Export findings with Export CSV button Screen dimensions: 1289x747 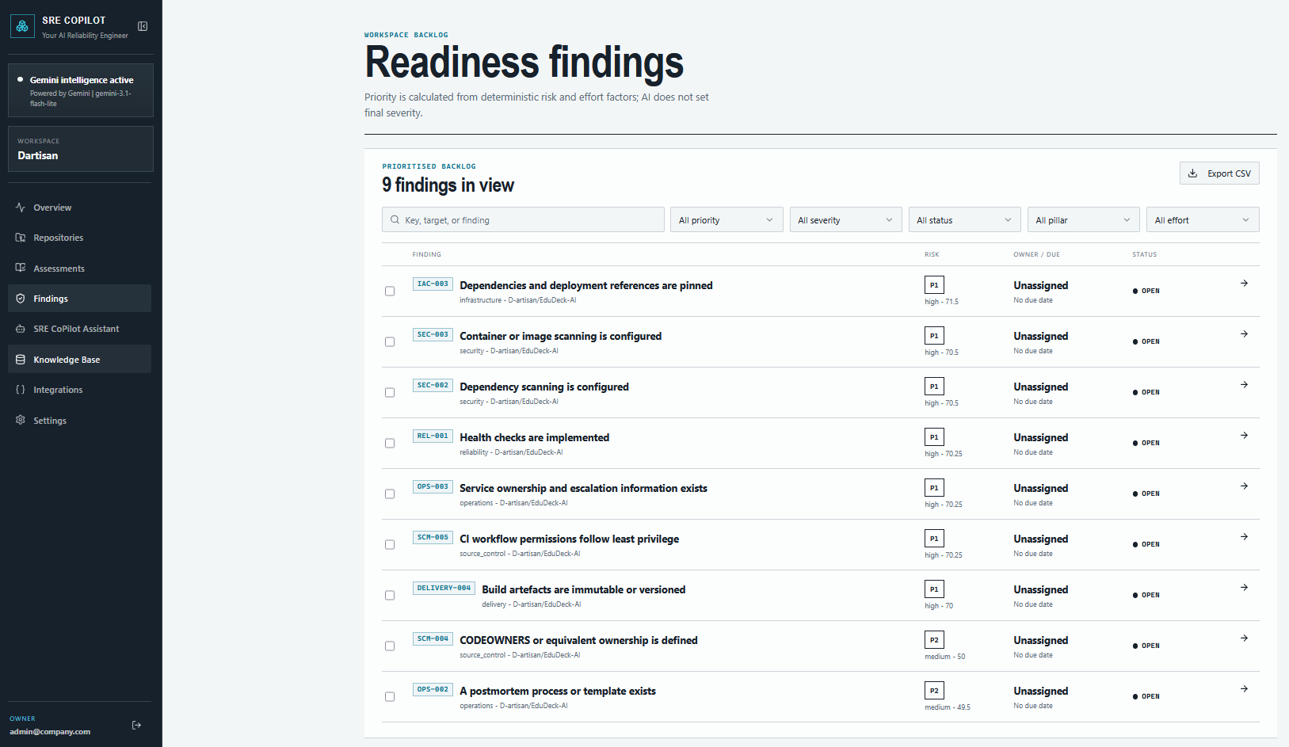(1219, 173)
